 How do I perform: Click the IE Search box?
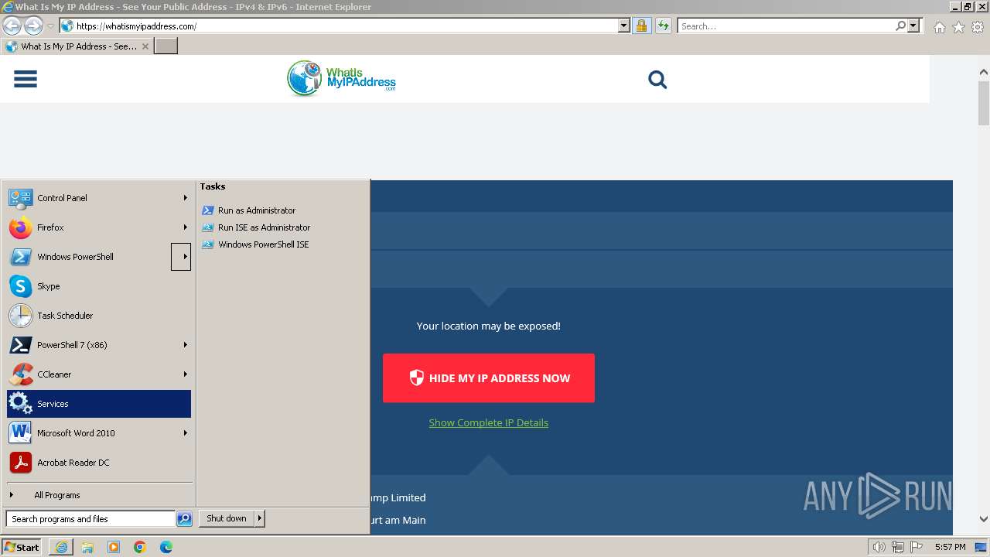[x=786, y=26]
